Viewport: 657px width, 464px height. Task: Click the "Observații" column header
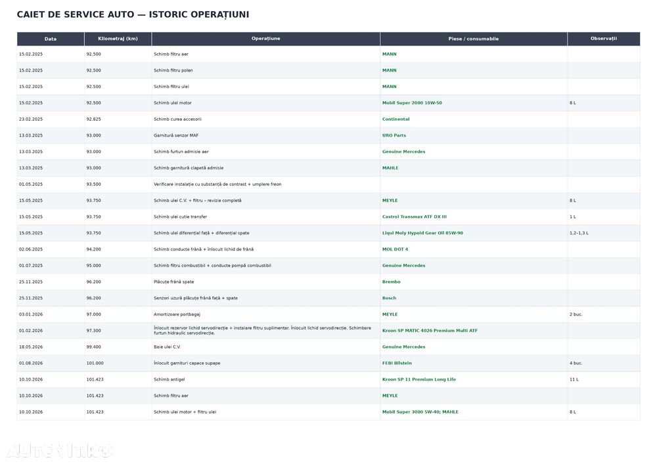[x=603, y=39]
